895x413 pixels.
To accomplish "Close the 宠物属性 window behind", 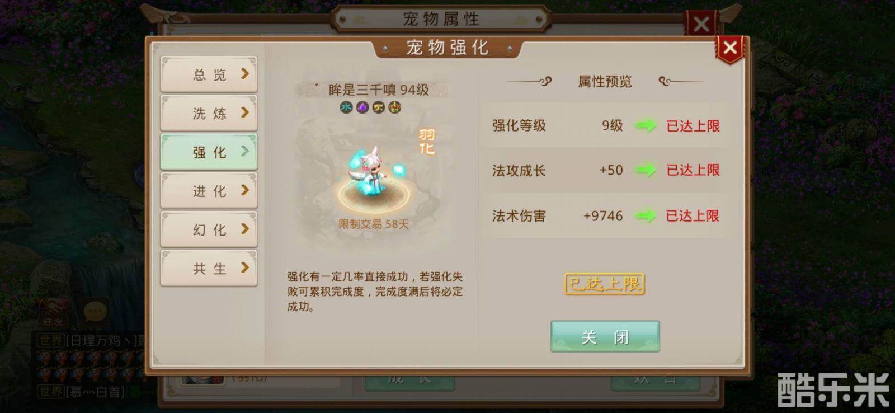I will click(701, 24).
